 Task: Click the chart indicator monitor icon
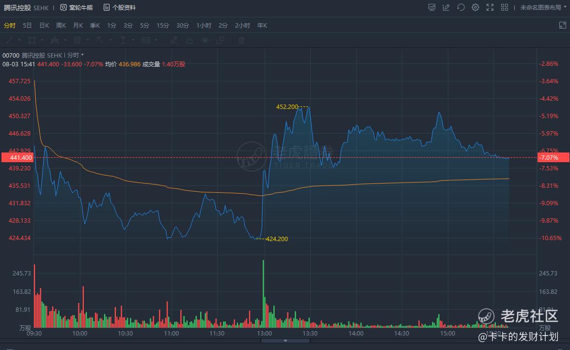432,7
